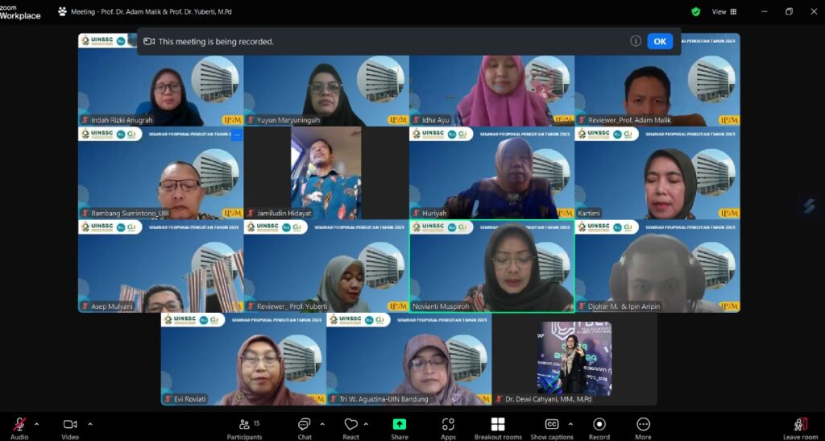Click the info icon on recording banner

pos(636,41)
